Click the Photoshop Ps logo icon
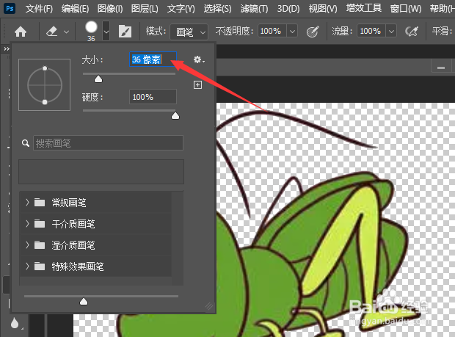 click(10, 8)
